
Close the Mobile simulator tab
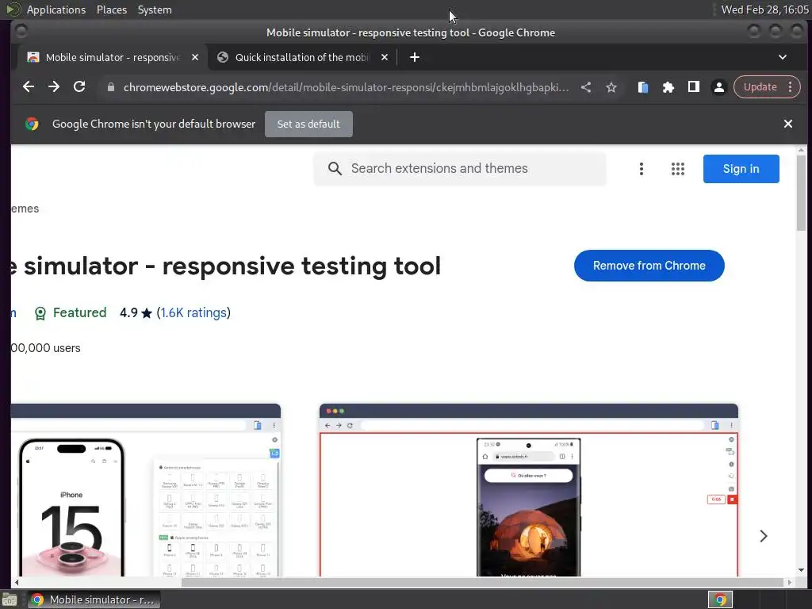pos(195,57)
